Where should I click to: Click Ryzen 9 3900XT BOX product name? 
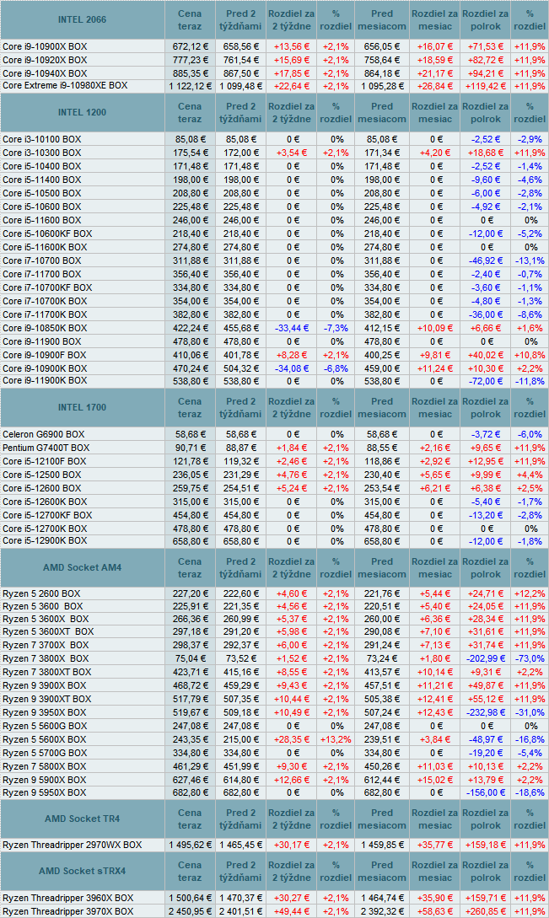(x=47, y=699)
